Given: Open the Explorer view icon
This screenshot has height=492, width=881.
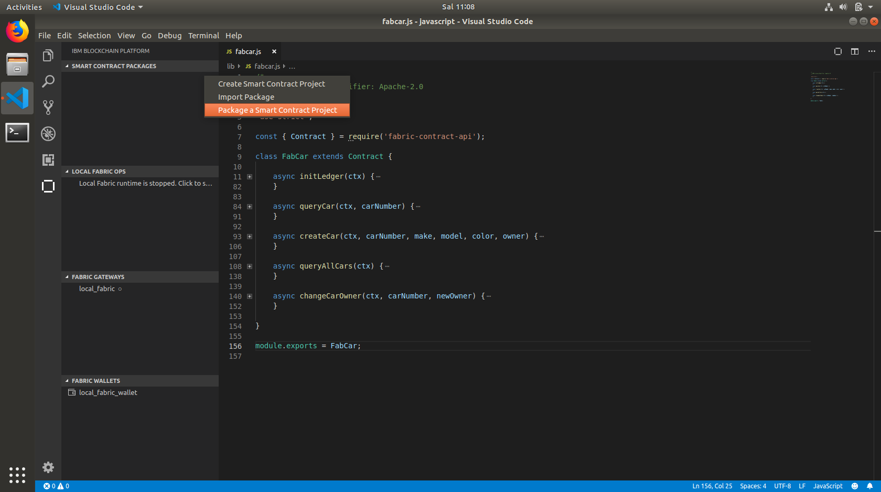Looking at the screenshot, I should point(48,56).
